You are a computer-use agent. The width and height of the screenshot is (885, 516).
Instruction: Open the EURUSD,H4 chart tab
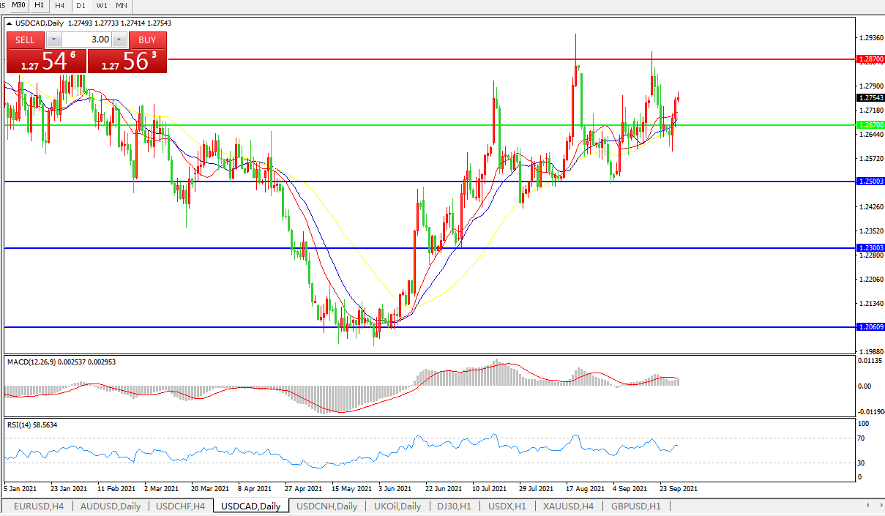(39, 506)
